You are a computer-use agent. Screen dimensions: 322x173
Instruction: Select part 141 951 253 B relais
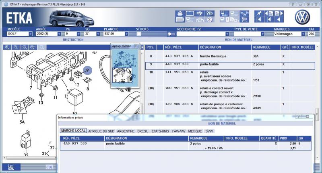click(x=179, y=72)
